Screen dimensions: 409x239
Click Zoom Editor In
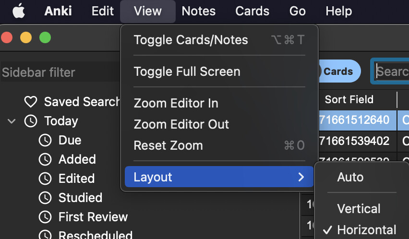pos(176,103)
